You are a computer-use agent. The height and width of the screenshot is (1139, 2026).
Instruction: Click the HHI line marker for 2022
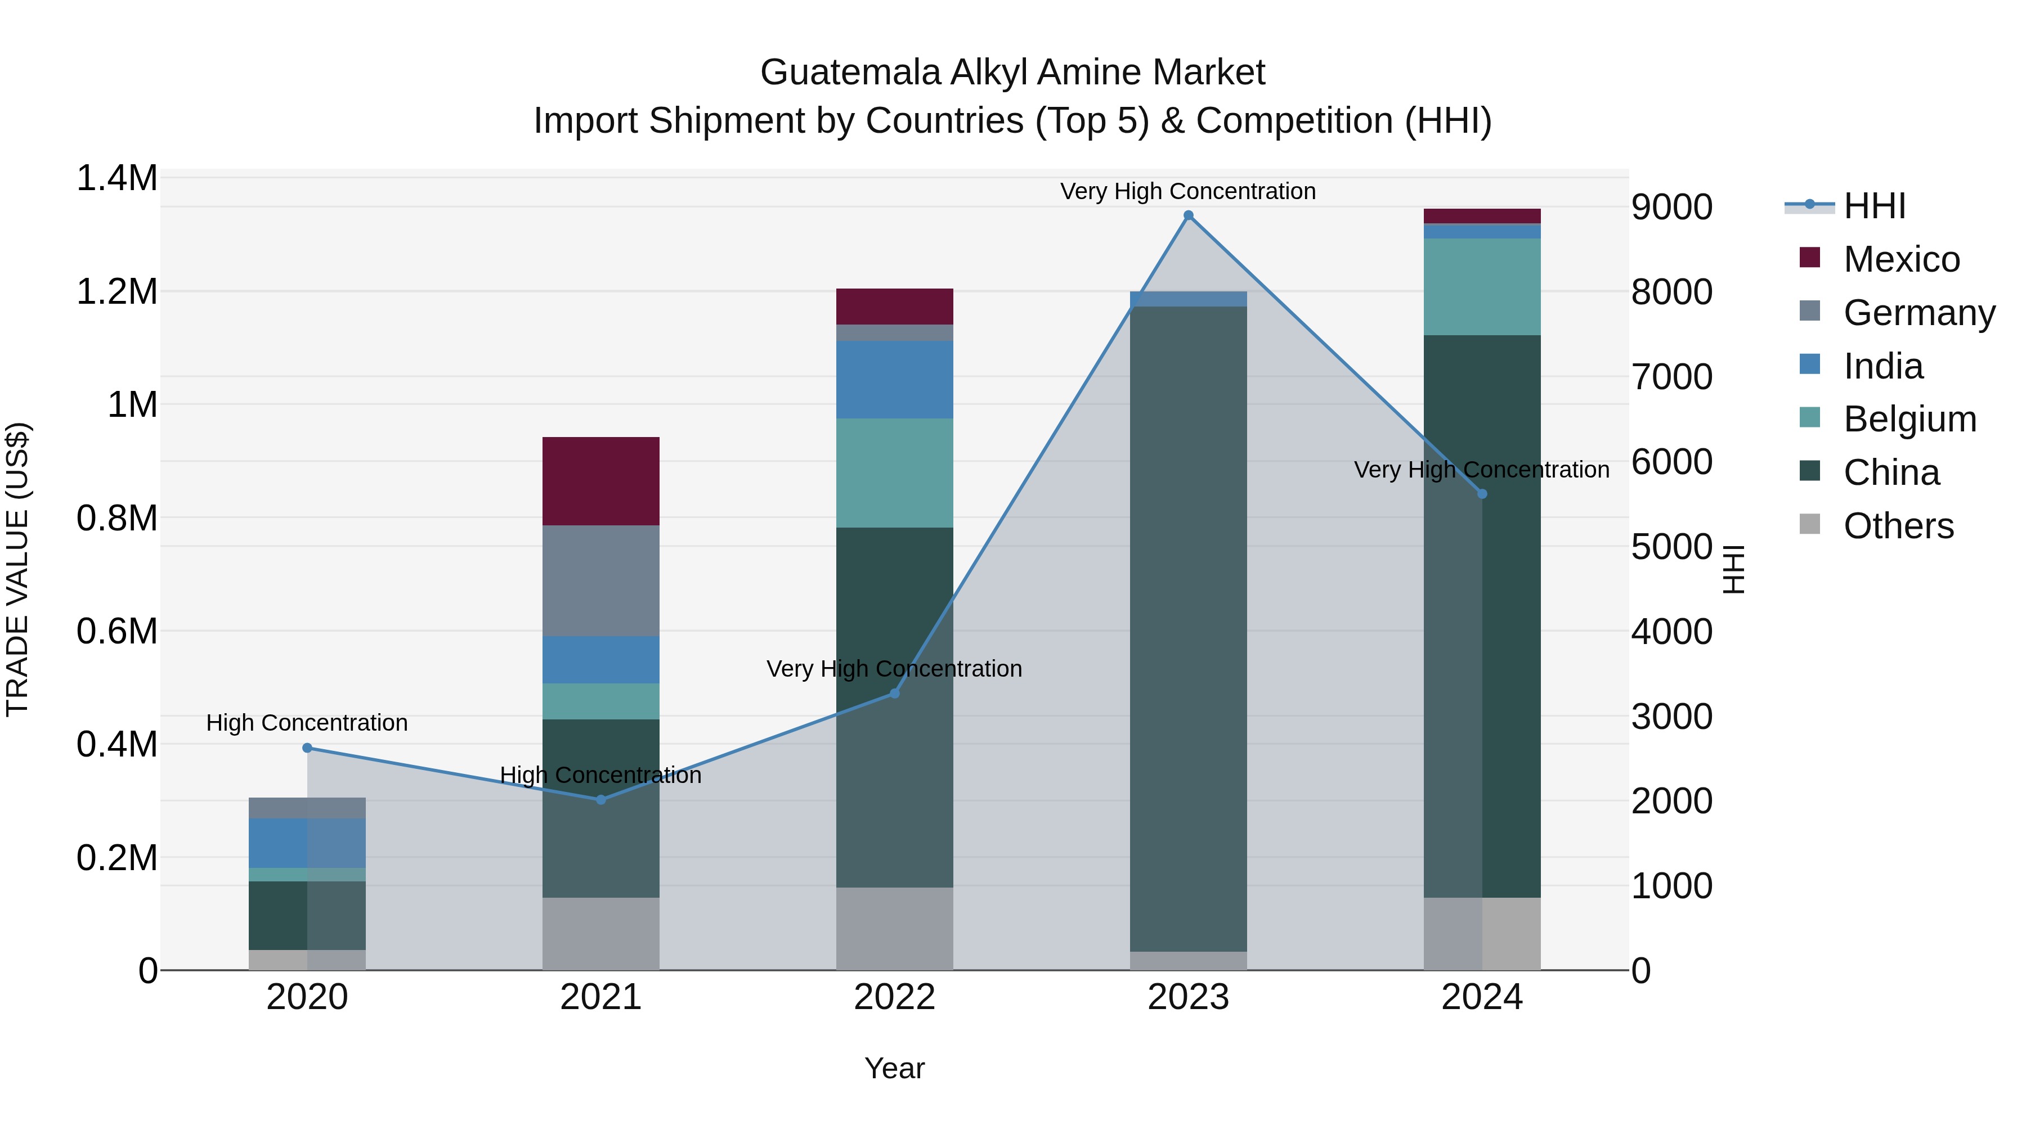pyautogui.click(x=894, y=694)
